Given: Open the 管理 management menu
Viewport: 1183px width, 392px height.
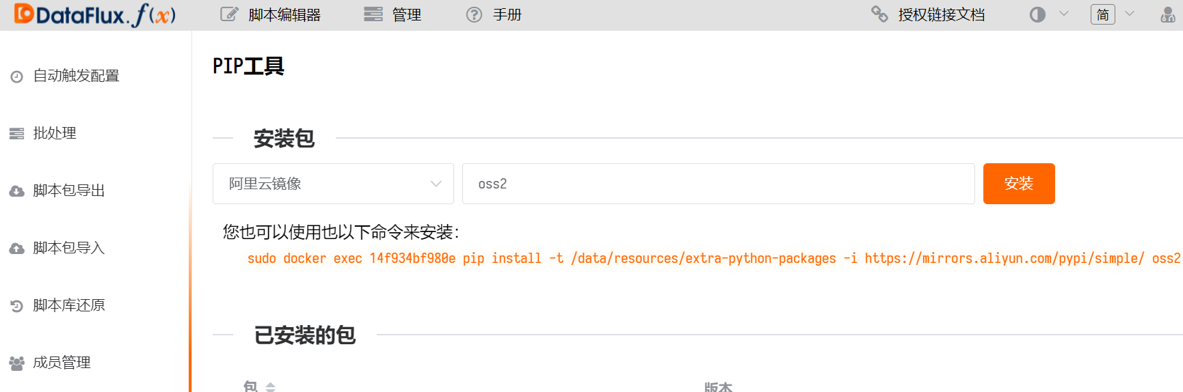Looking at the screenshot, I should point(393,15).
